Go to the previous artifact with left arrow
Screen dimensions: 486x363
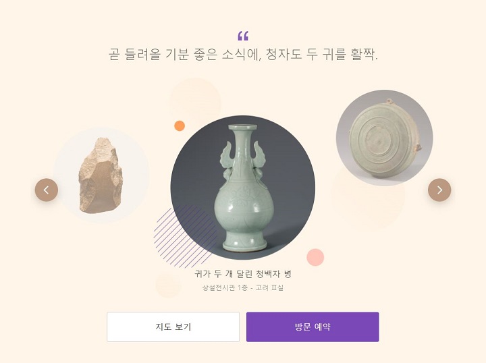47,190
